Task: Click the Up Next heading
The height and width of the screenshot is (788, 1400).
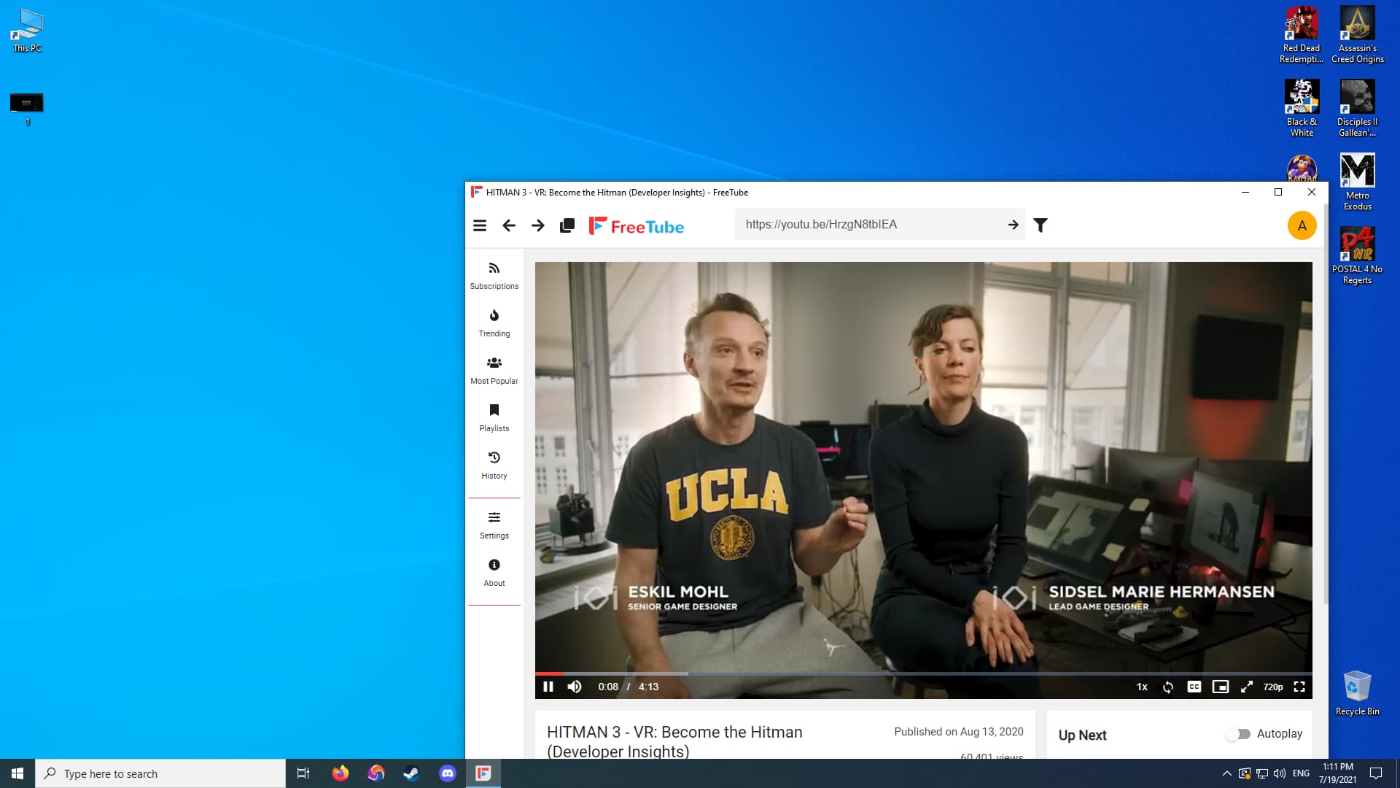Action: pos(1082,735)
